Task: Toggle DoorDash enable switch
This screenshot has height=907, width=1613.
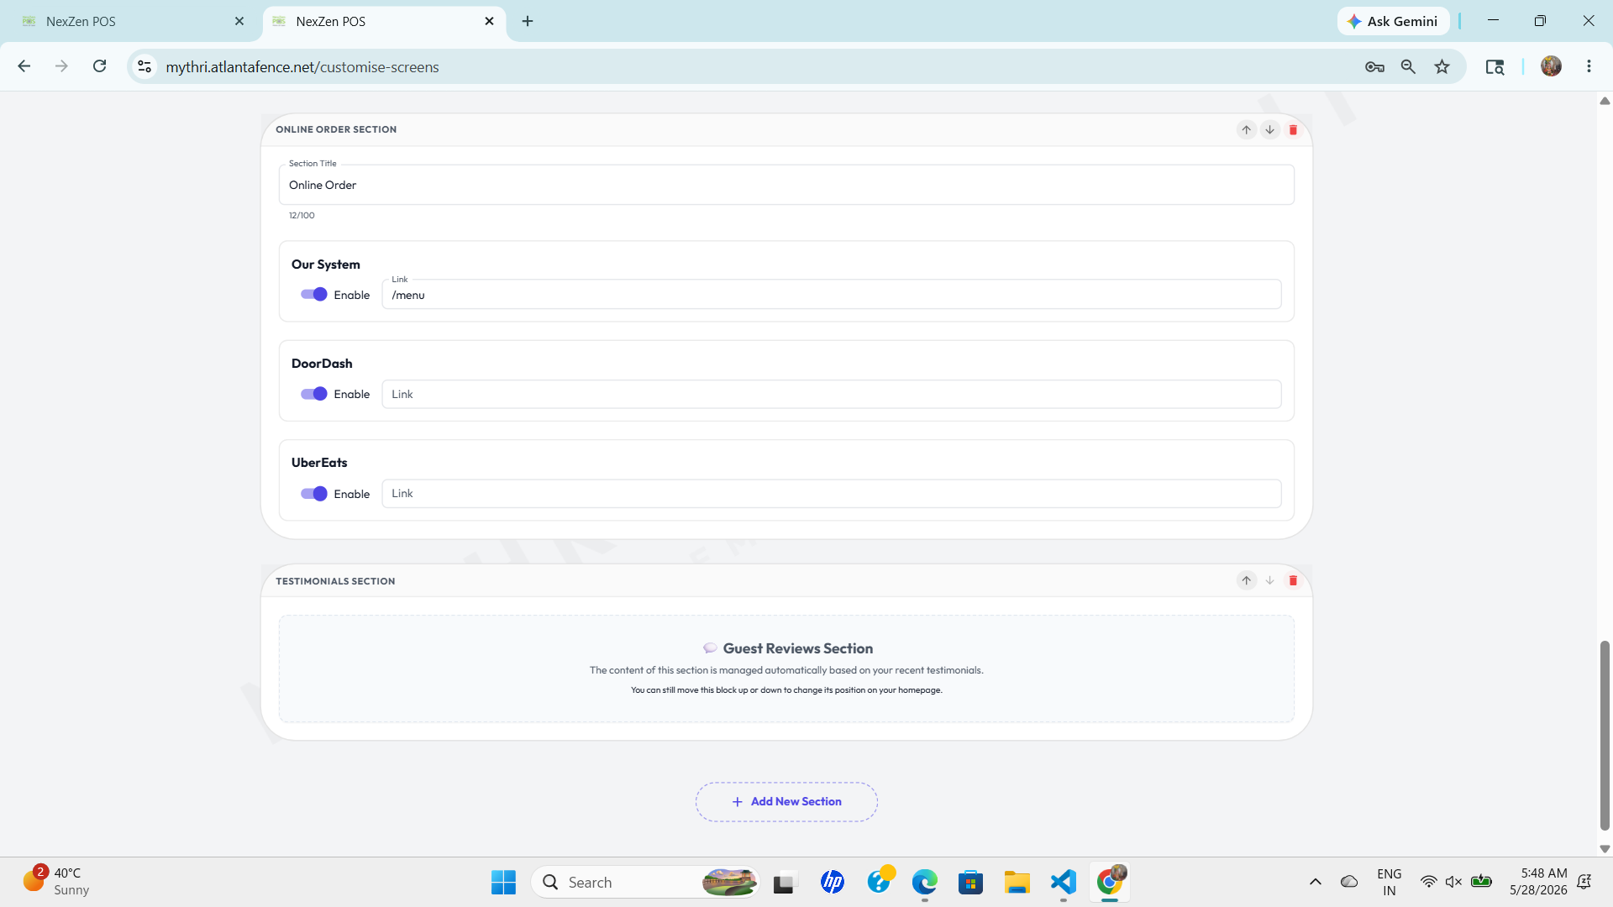Action: click(314, 394)
